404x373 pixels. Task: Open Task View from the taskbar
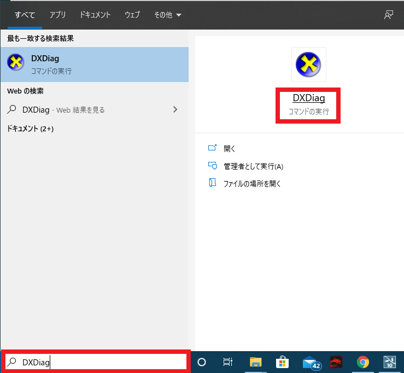click(228, 362)
